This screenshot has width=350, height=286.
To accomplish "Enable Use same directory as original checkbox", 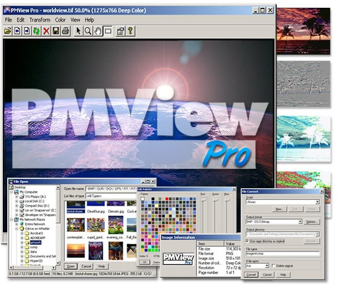I will point(247,241).
